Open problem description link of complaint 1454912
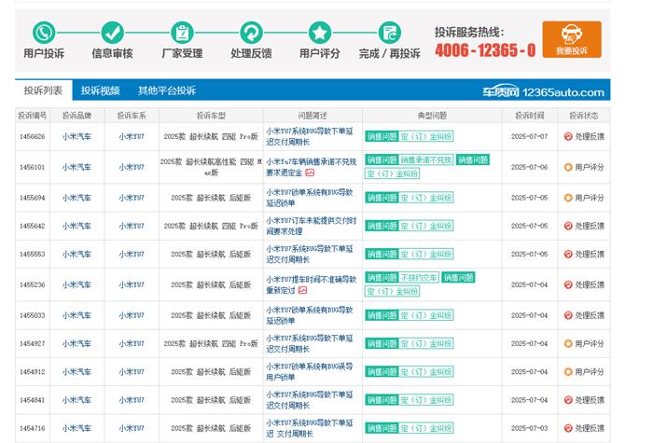 (x=310, y=372)
